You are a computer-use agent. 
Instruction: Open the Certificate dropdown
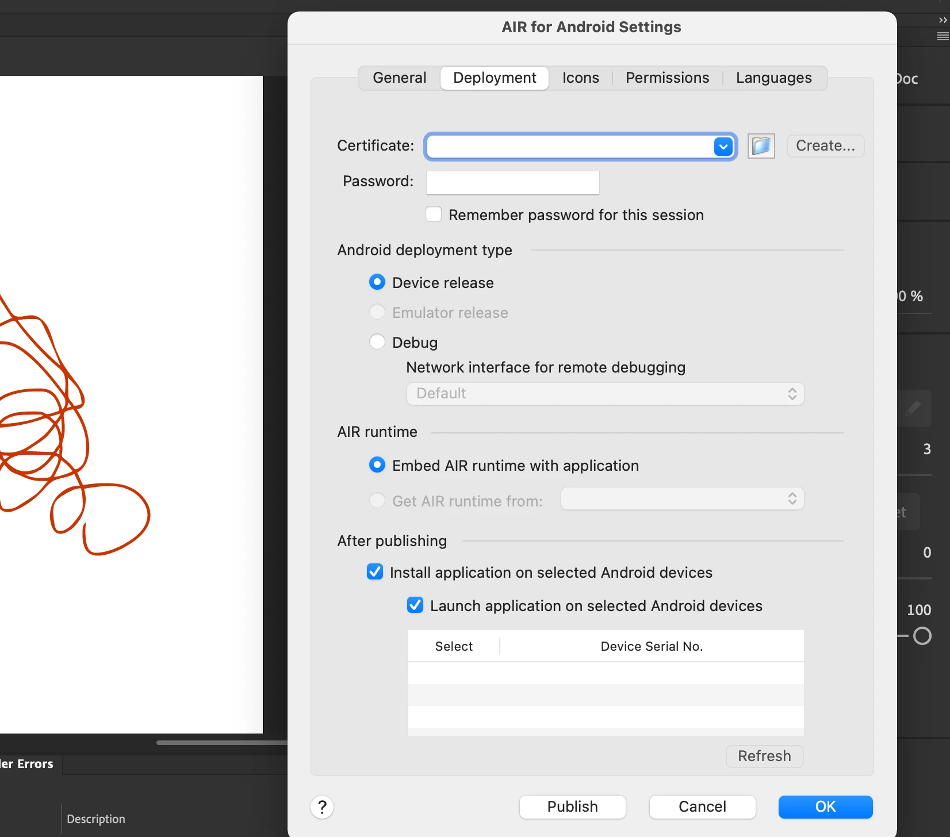click(x=723, y=147)
